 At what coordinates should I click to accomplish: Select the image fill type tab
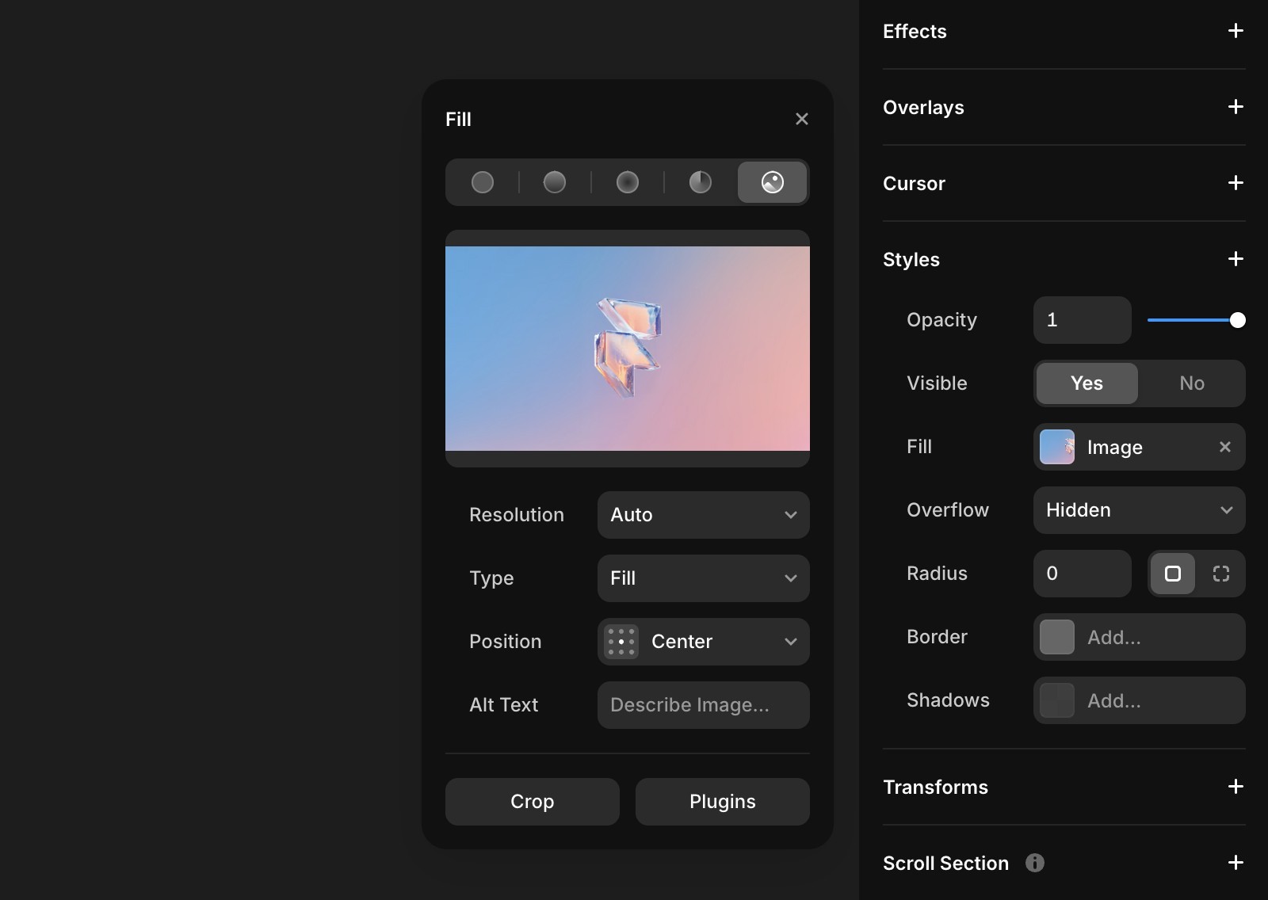[x=773, y=182]
